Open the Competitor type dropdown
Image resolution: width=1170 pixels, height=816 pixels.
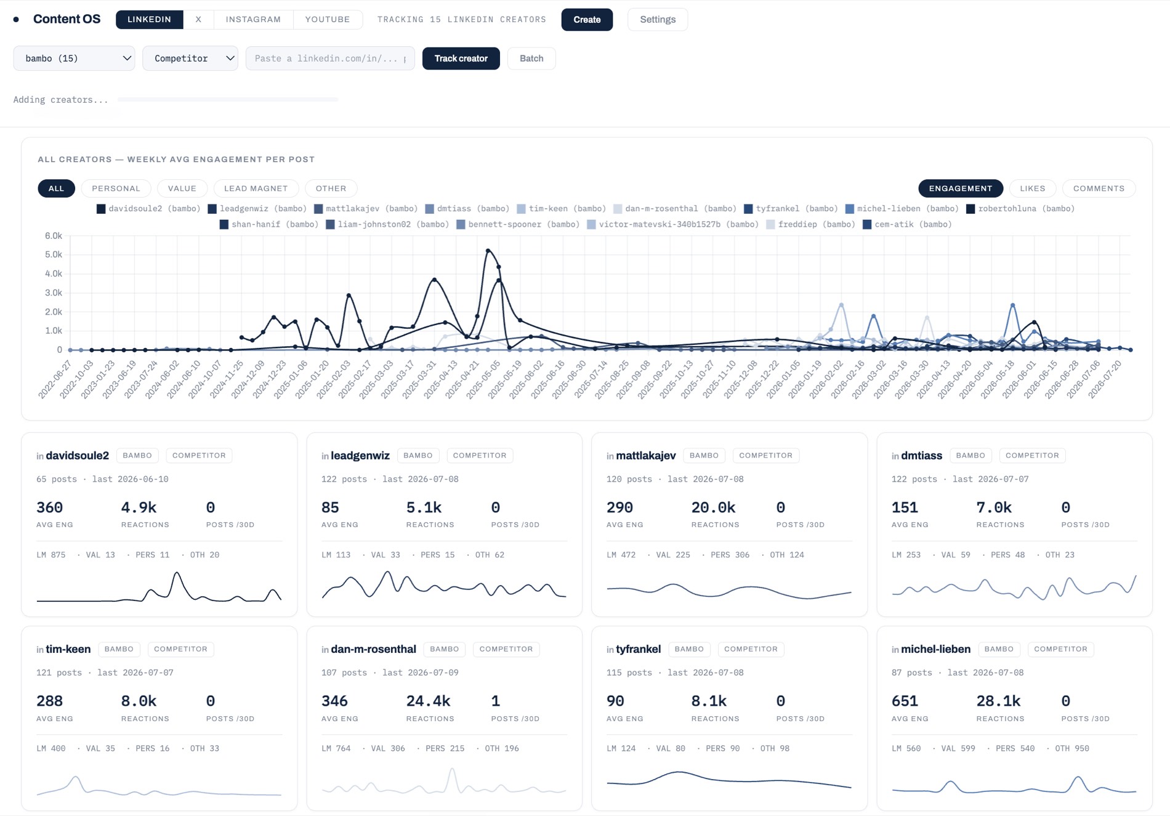coord(190,59)
